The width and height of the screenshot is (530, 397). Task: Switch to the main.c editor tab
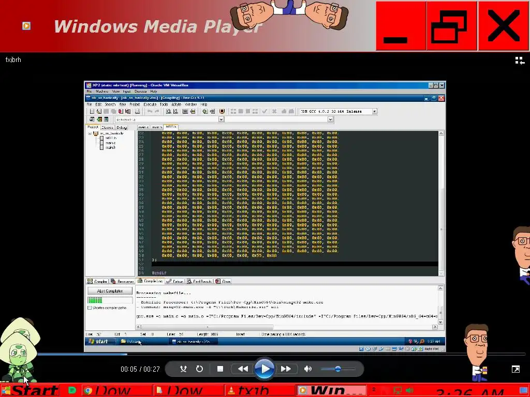pyautogui.click(x=143, y=127)
